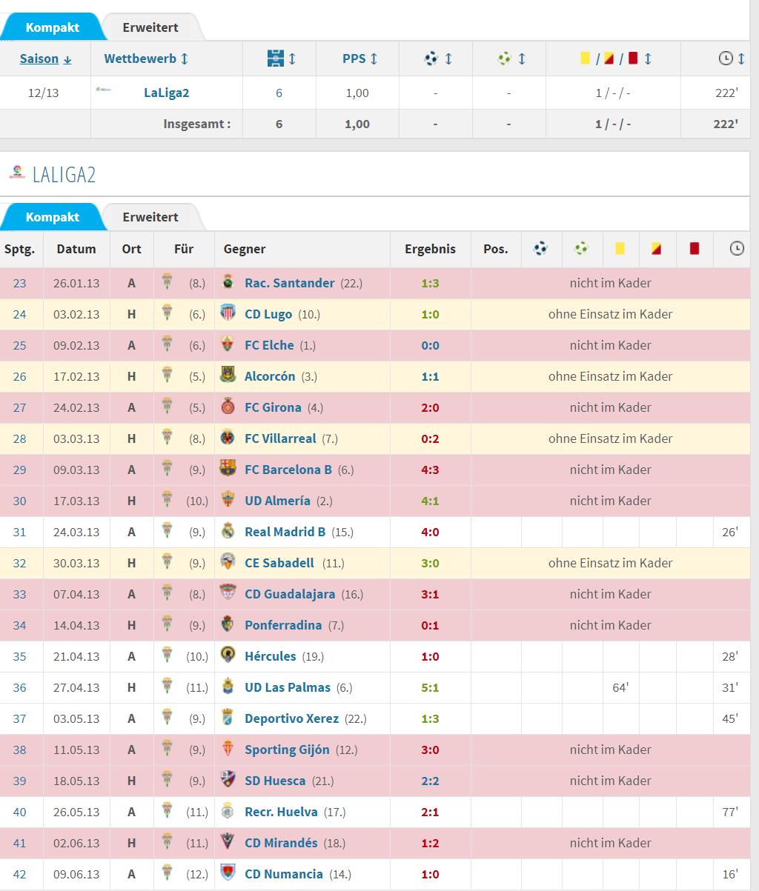
Task: Open CD Lugo club crest
Action: pyautogui.click(x=228, y=313)
